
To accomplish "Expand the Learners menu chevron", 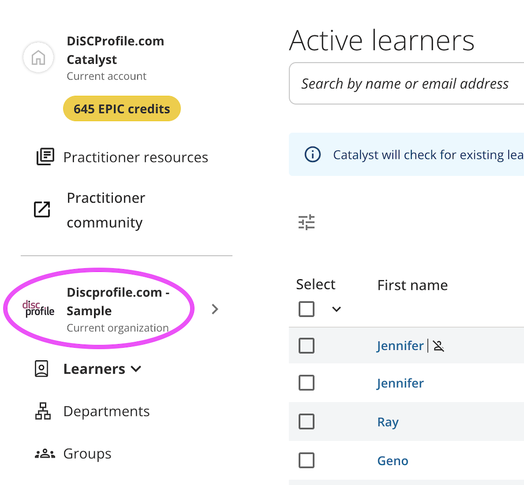I will tap(136, 369).
